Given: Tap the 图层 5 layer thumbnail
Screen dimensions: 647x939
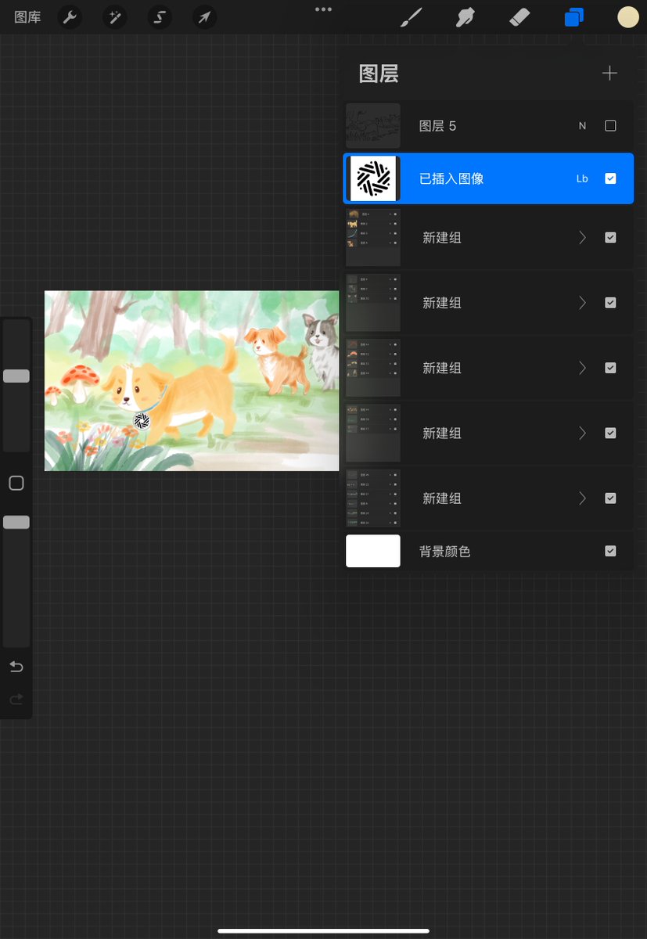Looking at the screenshot, I should pyautogui.click(x=373, y=126).
